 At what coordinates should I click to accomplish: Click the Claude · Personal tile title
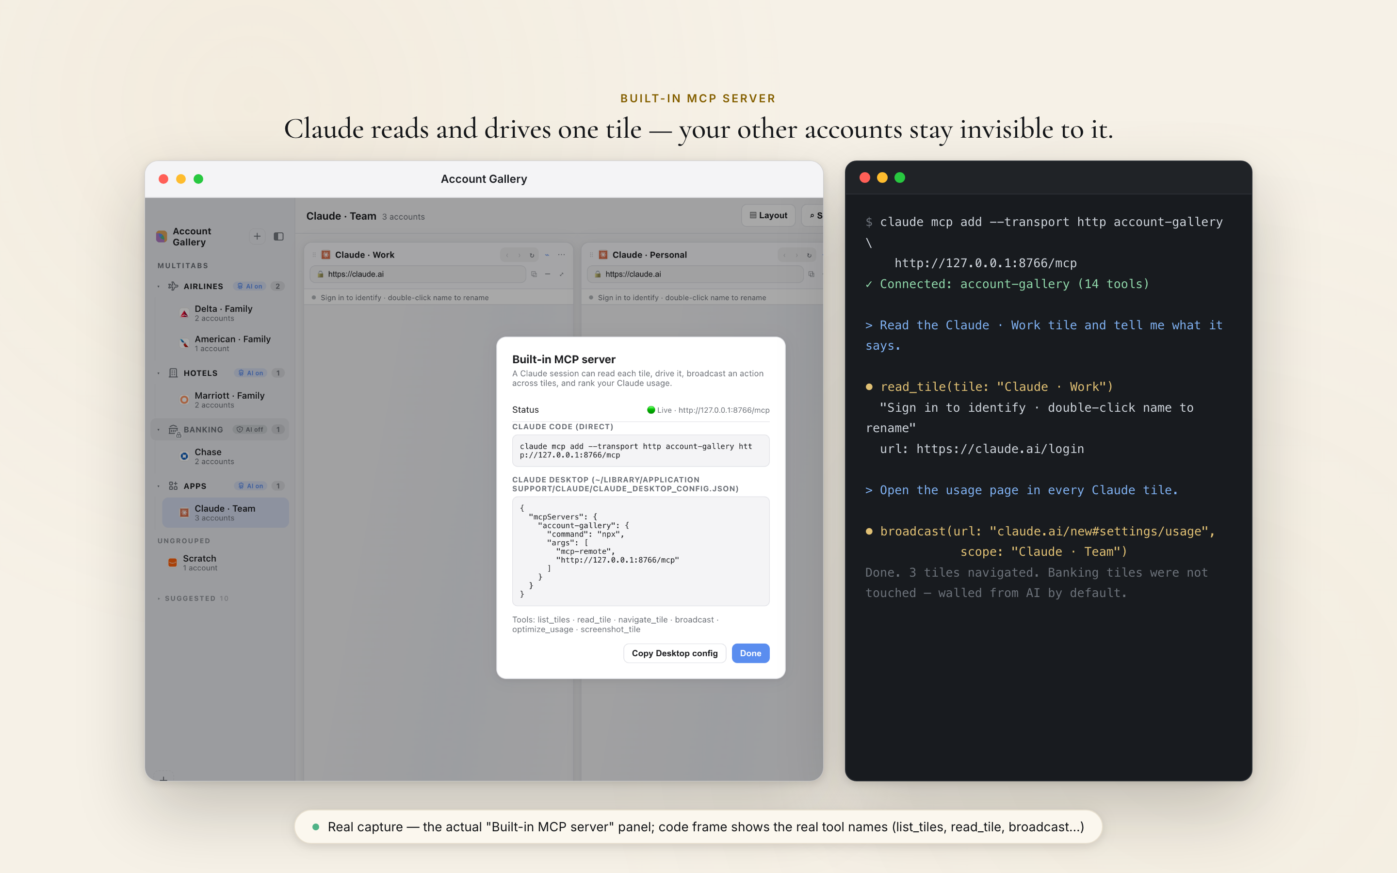click(x=650, y=255)
